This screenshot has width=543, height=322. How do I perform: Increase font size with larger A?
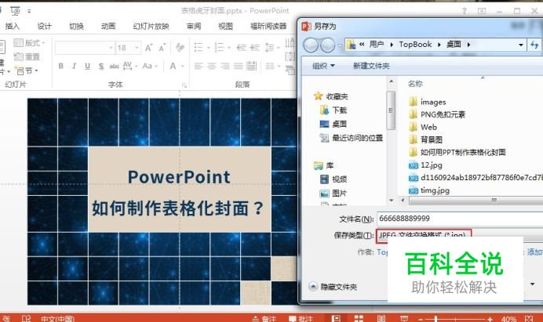coord(148,48)
